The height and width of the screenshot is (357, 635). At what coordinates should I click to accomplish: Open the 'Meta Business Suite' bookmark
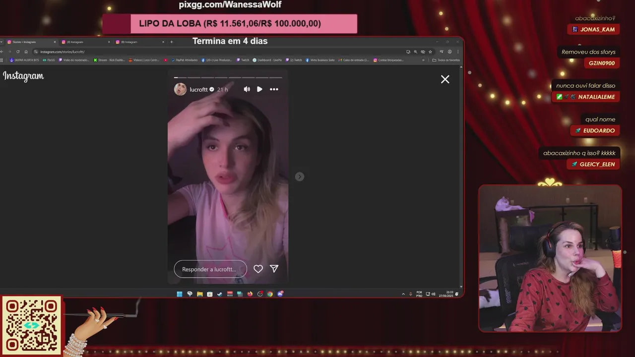[320, 60]
